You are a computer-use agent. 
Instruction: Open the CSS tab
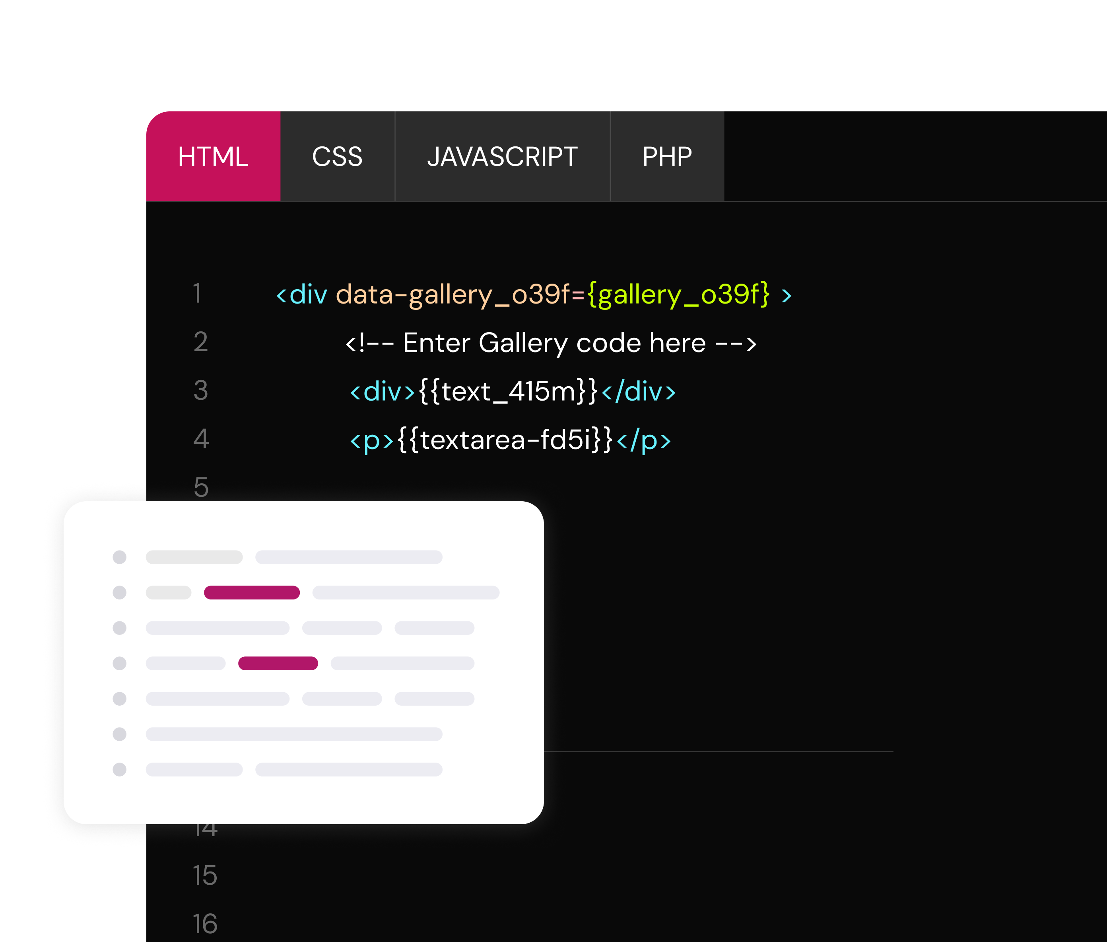click(337, 156)
